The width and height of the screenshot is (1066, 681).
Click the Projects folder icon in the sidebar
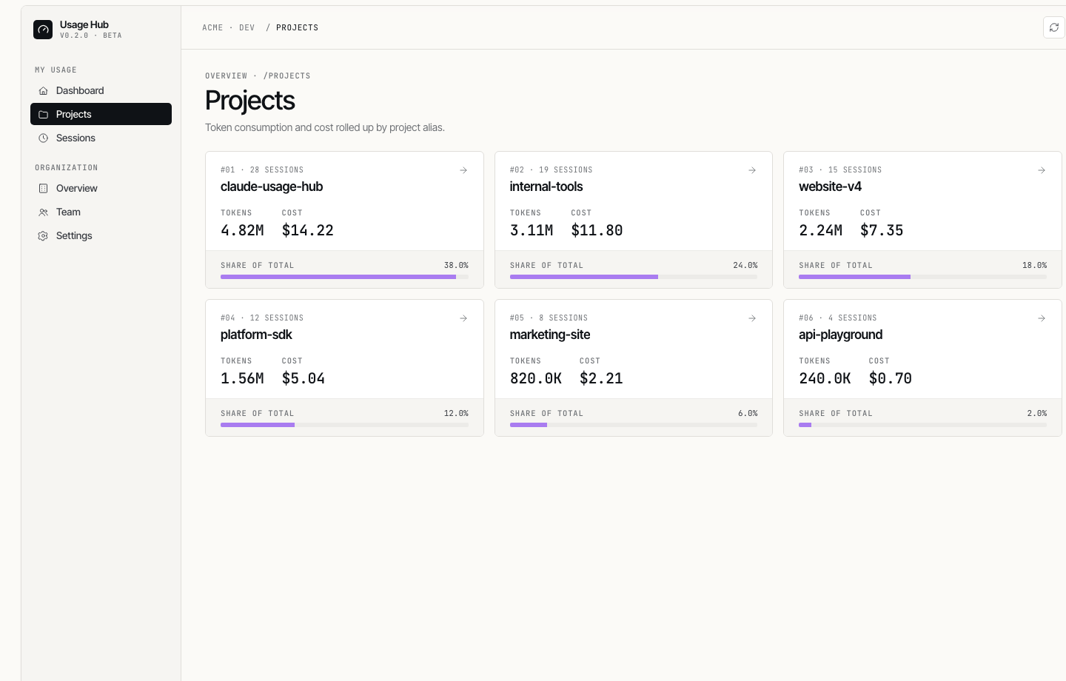[43, 115]
